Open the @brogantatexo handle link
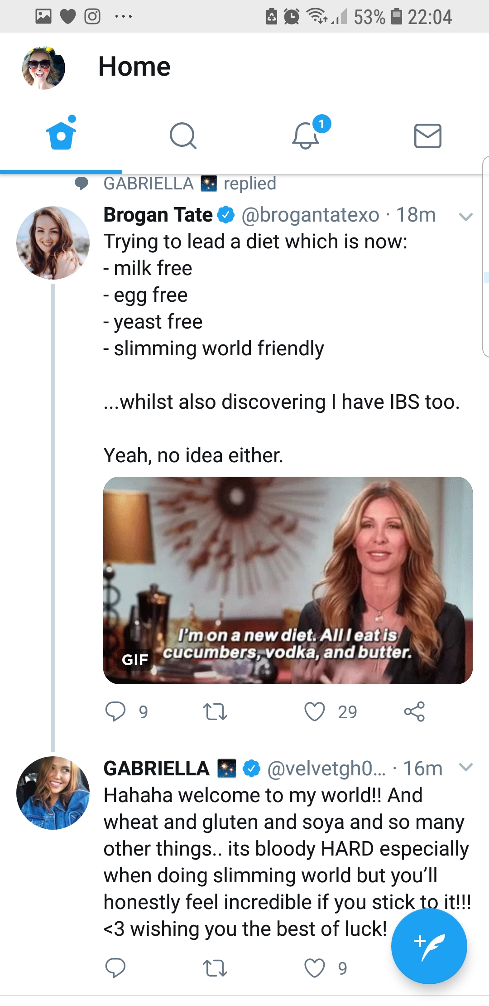Viewport: 489px width, 1006px height. [x=311, y=215]
